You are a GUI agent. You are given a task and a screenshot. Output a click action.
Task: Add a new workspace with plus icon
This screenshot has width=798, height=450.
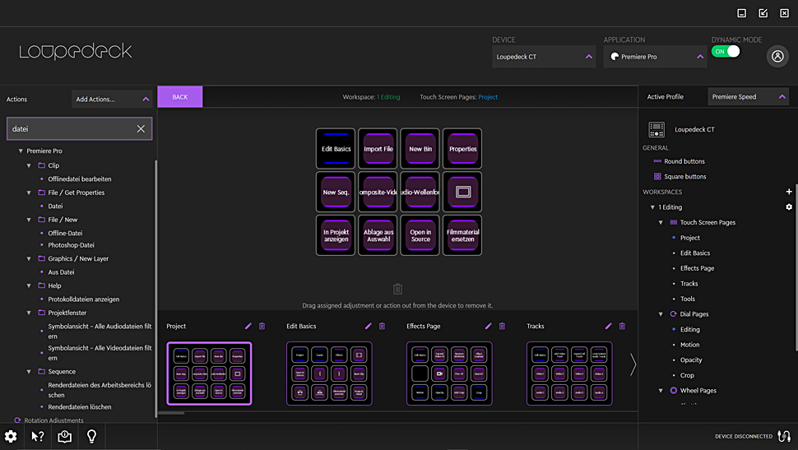click(789, 192)
